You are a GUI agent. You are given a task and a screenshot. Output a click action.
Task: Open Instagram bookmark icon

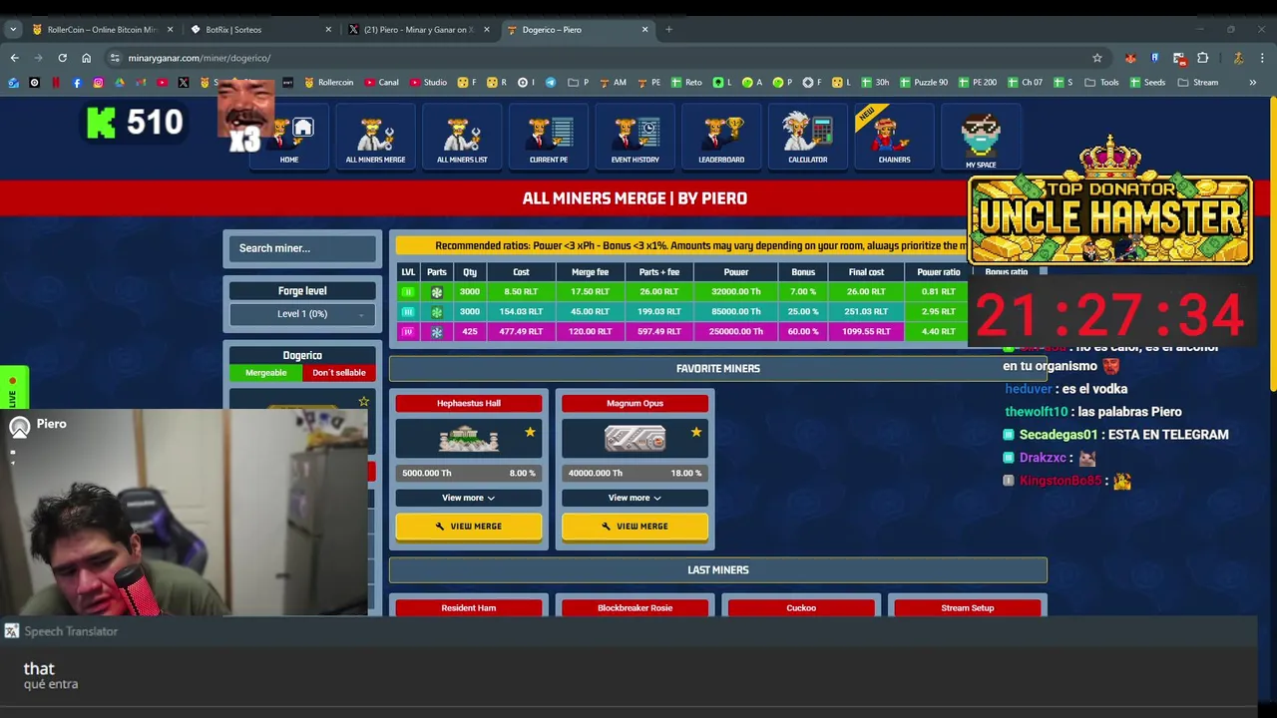[x=98, y=83]
